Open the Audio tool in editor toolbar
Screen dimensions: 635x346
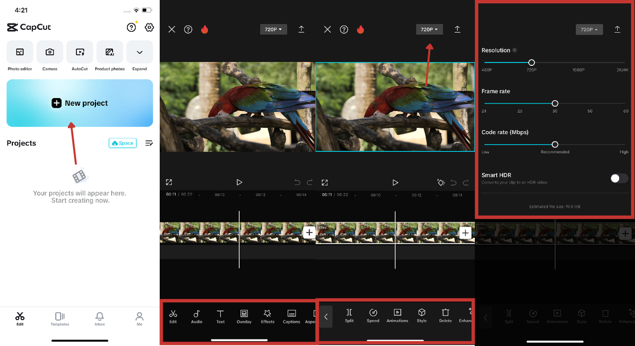[196, 317]
